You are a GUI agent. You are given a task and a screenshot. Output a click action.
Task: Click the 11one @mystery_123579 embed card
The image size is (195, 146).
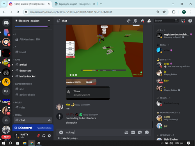tap(88, 93)
